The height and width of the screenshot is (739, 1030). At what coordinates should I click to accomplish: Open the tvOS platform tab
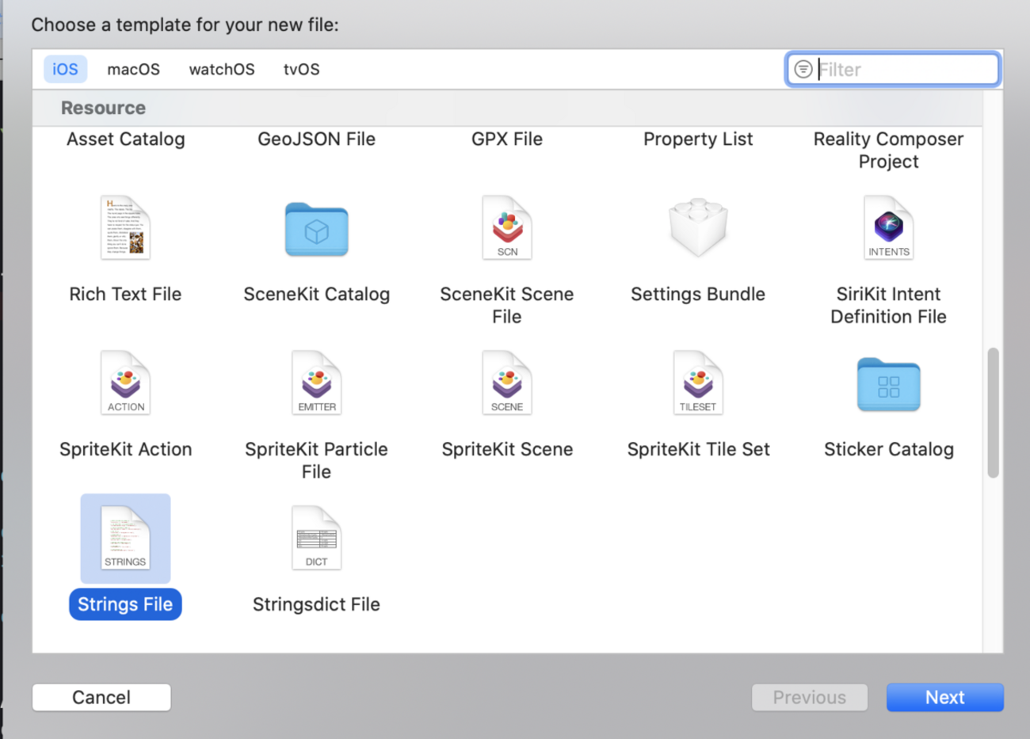pos(301,70)
